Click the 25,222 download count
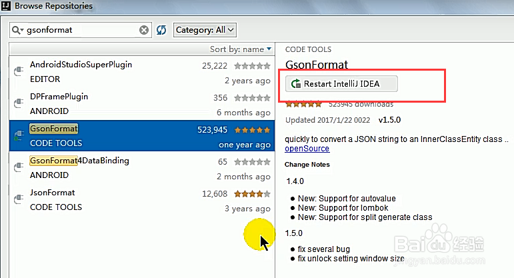 pyautogui.click(x=215, y=66)
